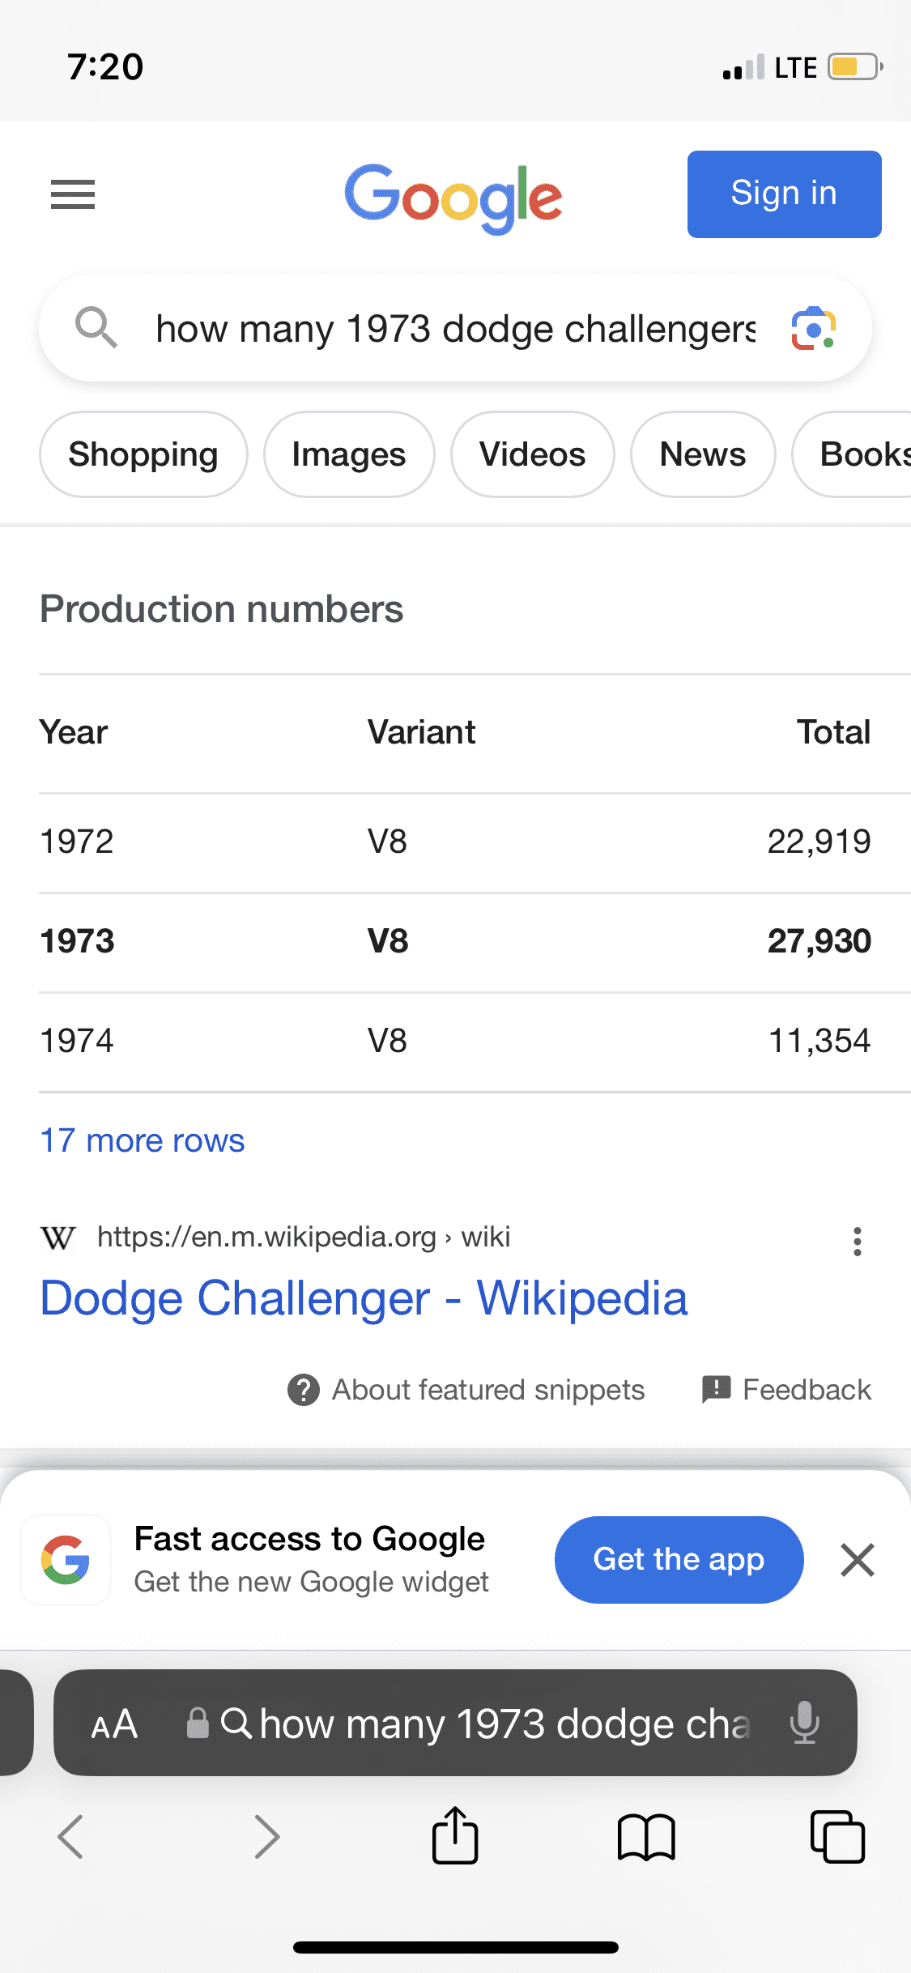Open the three-dot menu for Wikipedia result

pyautogui.click(x=857, y=1241)
